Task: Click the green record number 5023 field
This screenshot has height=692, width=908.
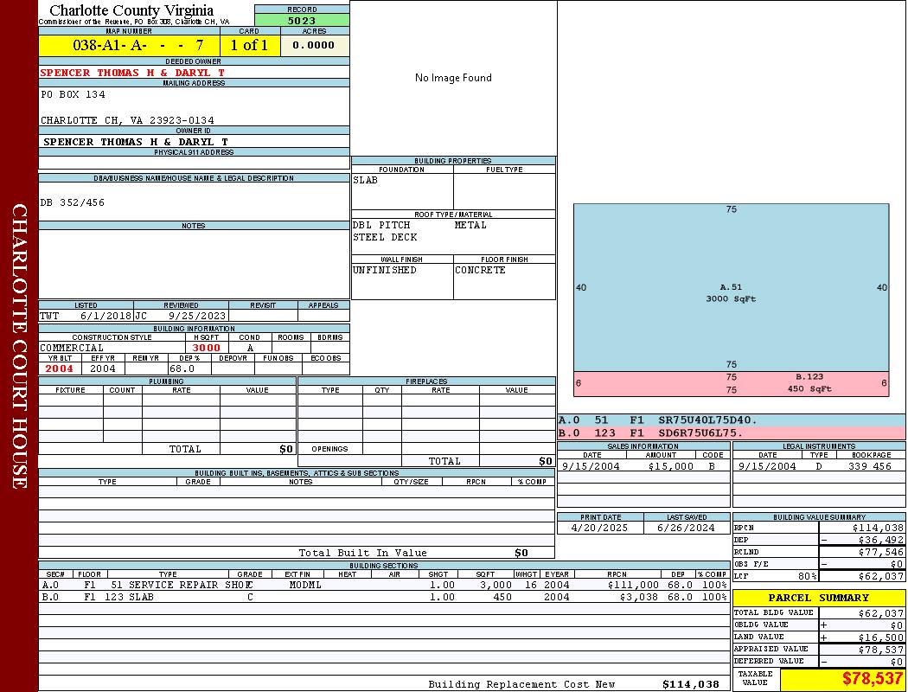Action: point(302,20)
